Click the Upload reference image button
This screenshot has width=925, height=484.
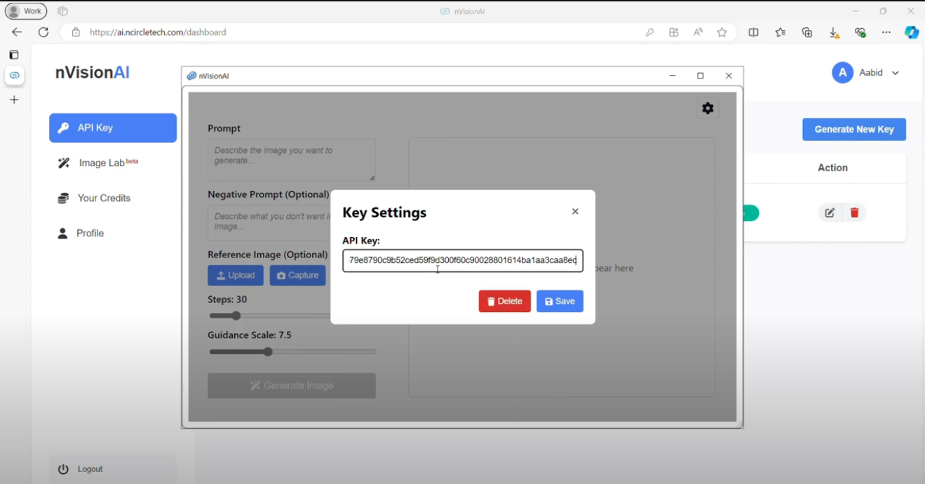(236, 275)
